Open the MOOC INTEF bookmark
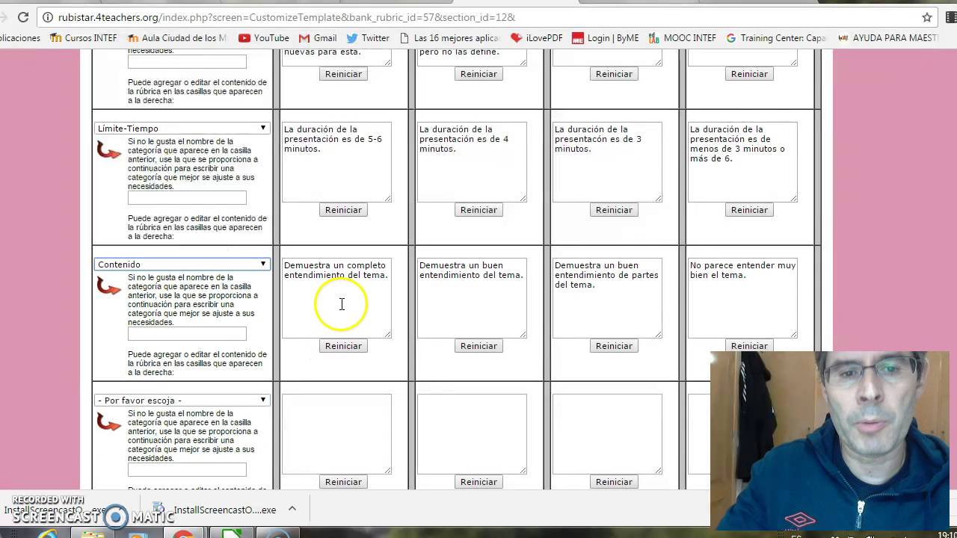Viewport: 957px width, 538px height. 683,37
